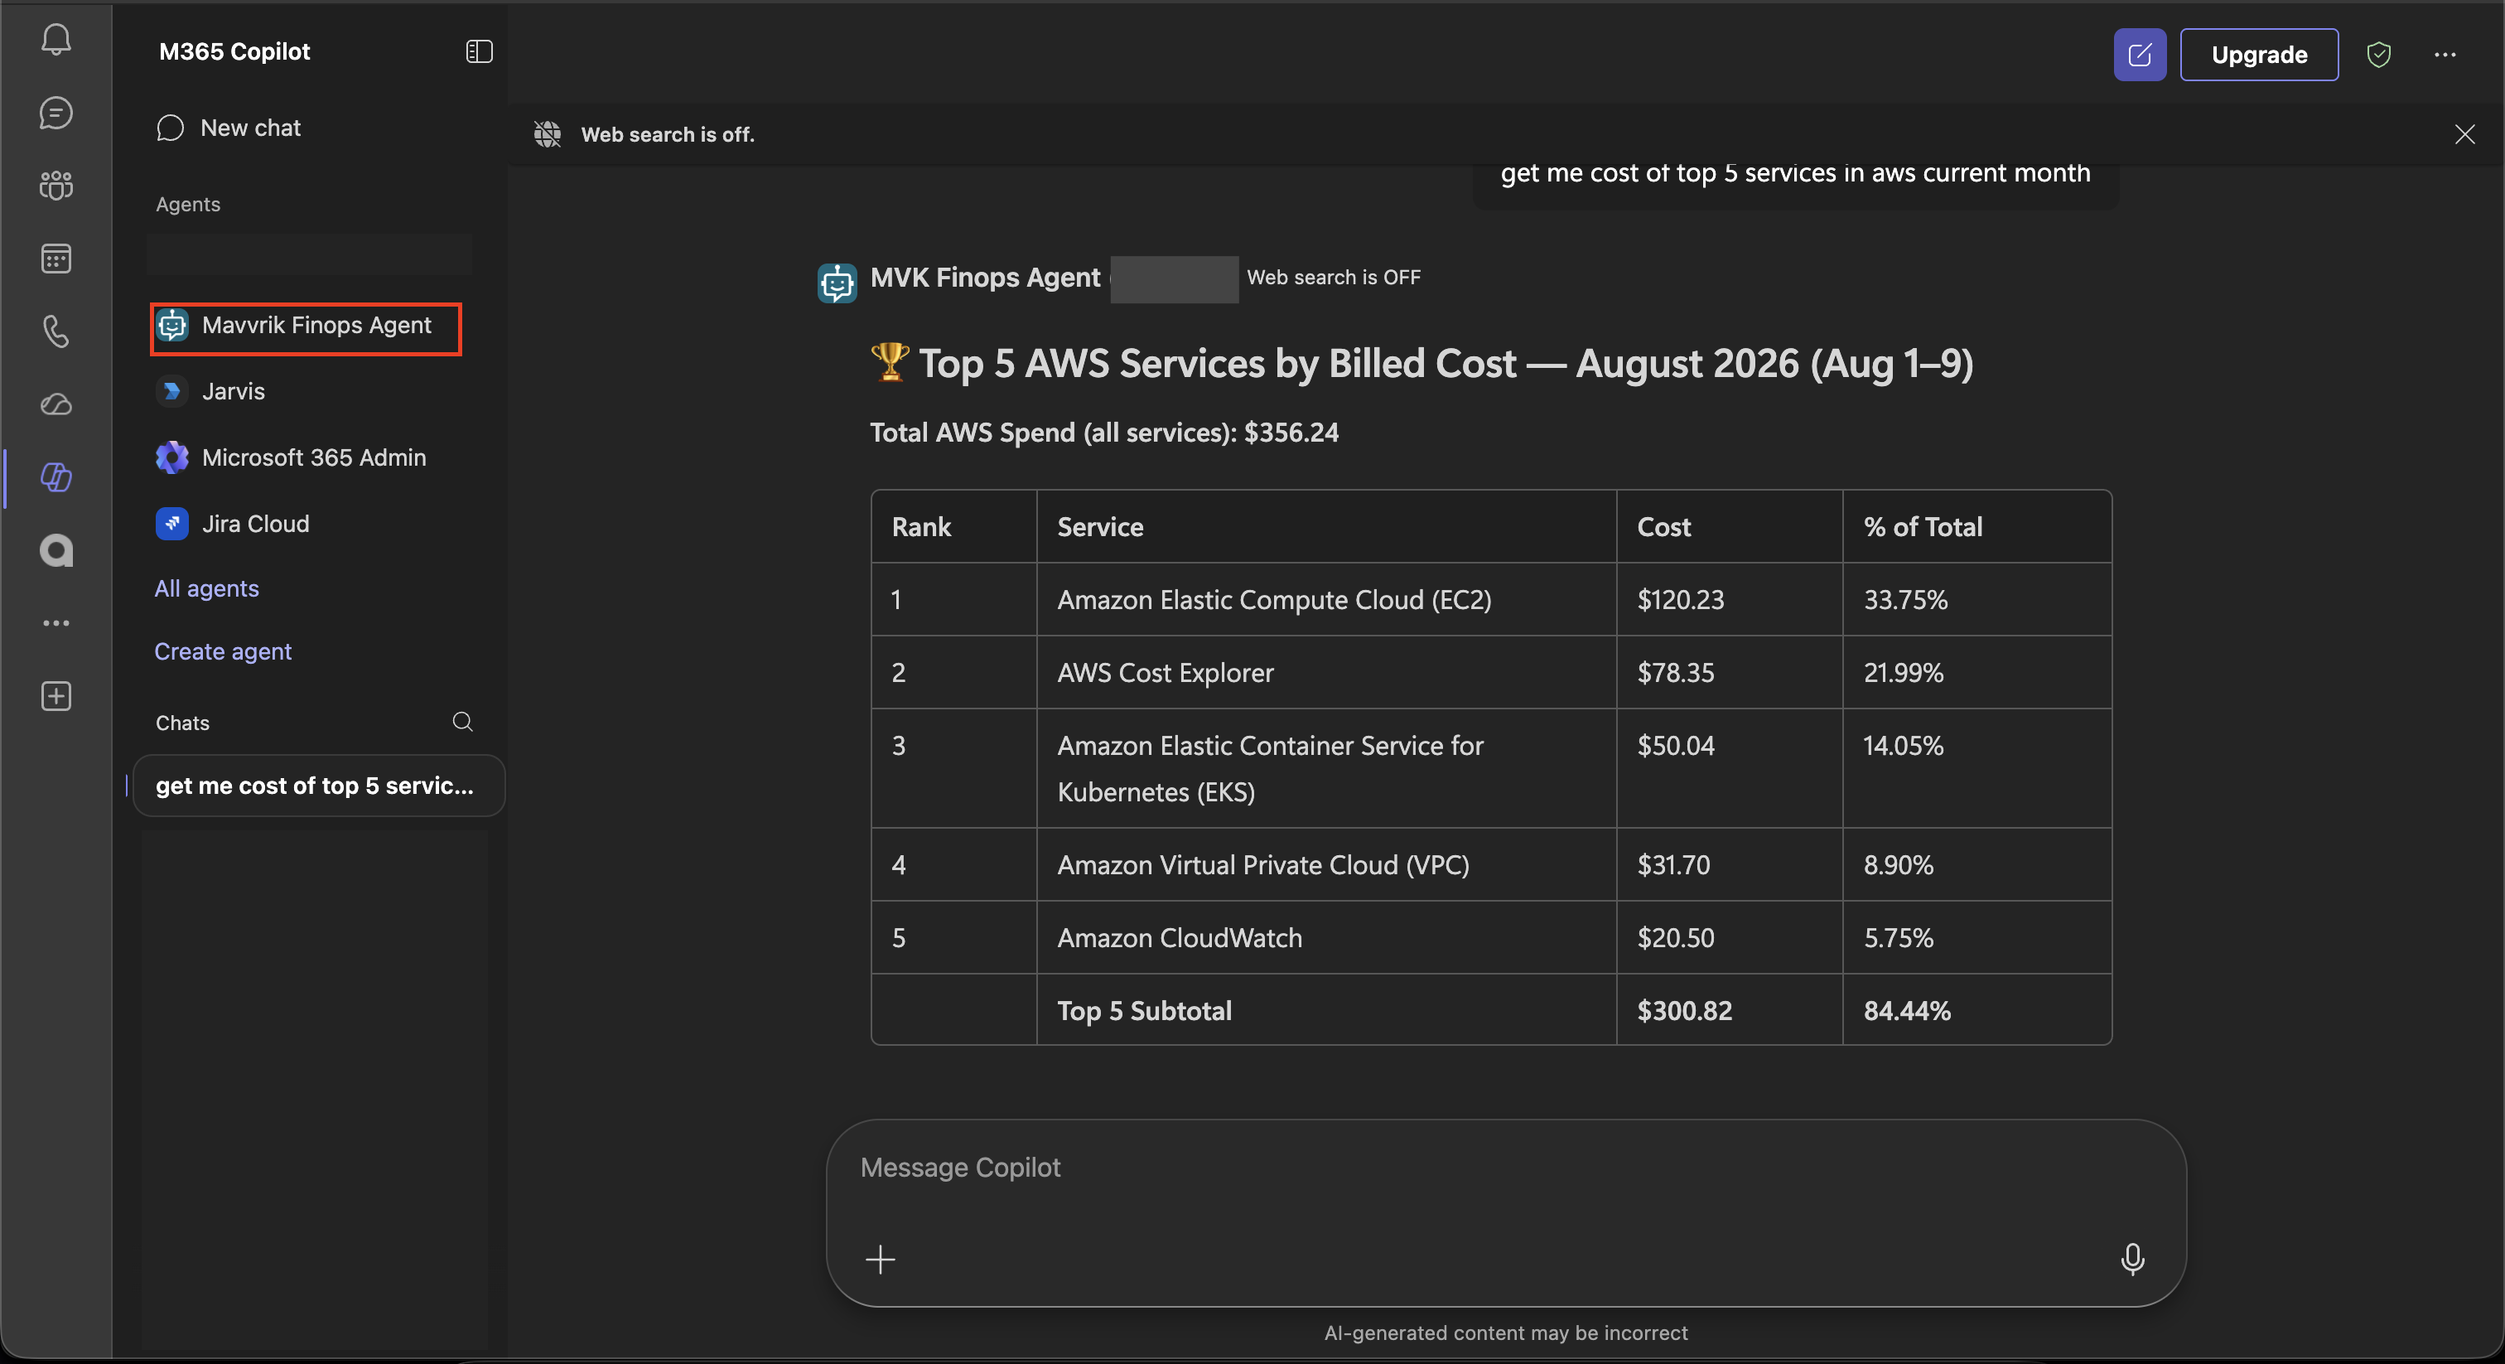This screenshot has height=1364, width=2505.
Task: Click the Upgrade button
Action: (x=2259, y=55)
